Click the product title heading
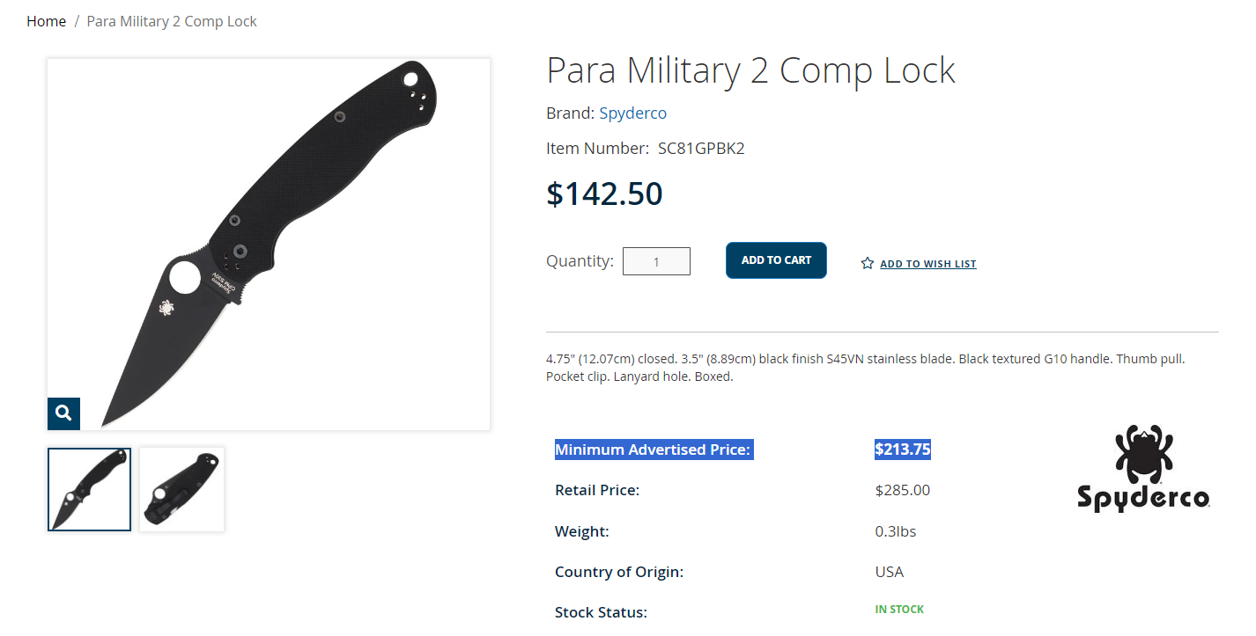1256x636 pixels. 750,70
